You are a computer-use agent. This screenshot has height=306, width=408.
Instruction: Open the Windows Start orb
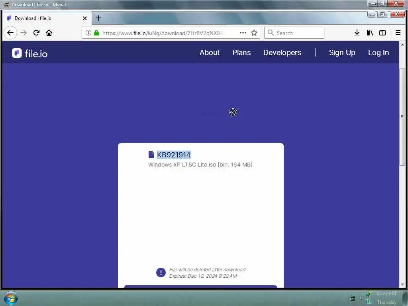tap(11, 298)
